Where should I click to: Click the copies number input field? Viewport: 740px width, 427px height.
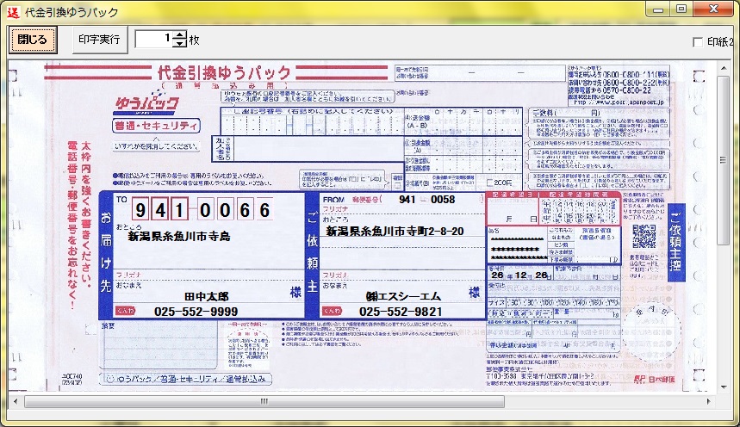[154, 39]
